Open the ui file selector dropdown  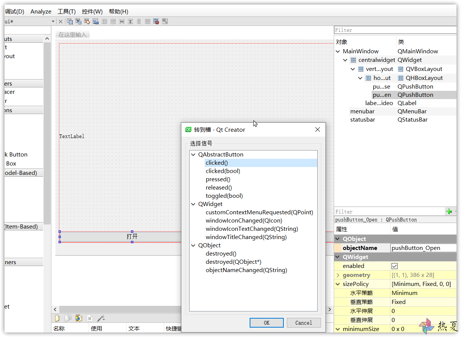(53, 21)
